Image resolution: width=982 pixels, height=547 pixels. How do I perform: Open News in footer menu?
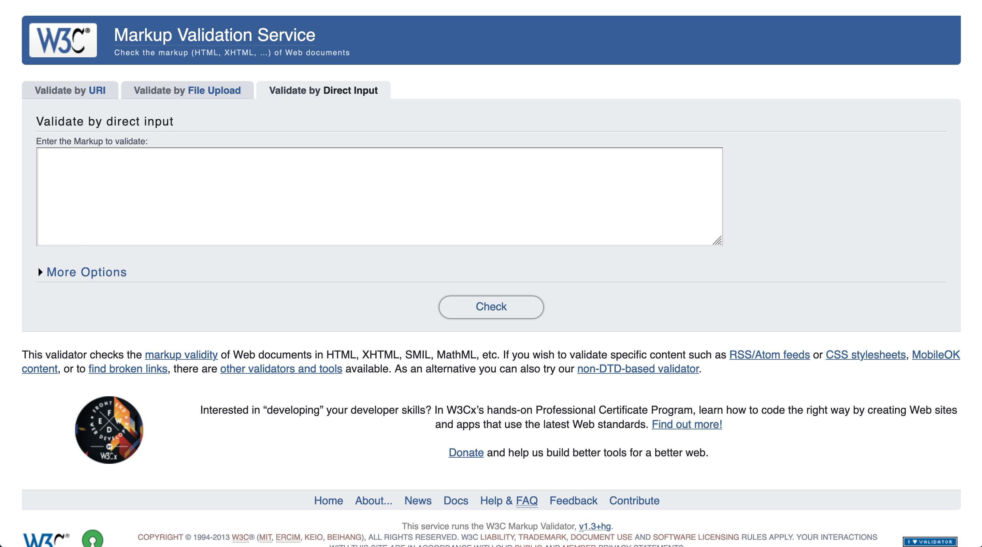(418, 501)
